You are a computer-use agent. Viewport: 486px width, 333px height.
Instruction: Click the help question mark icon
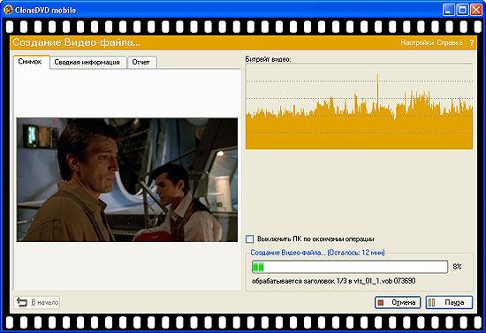coord(472,42)
